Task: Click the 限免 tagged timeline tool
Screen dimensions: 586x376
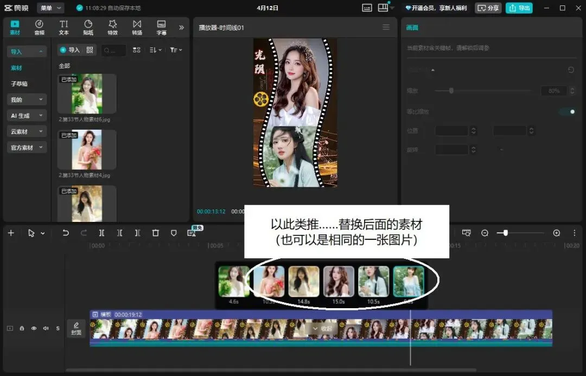Action: point(192,232)
